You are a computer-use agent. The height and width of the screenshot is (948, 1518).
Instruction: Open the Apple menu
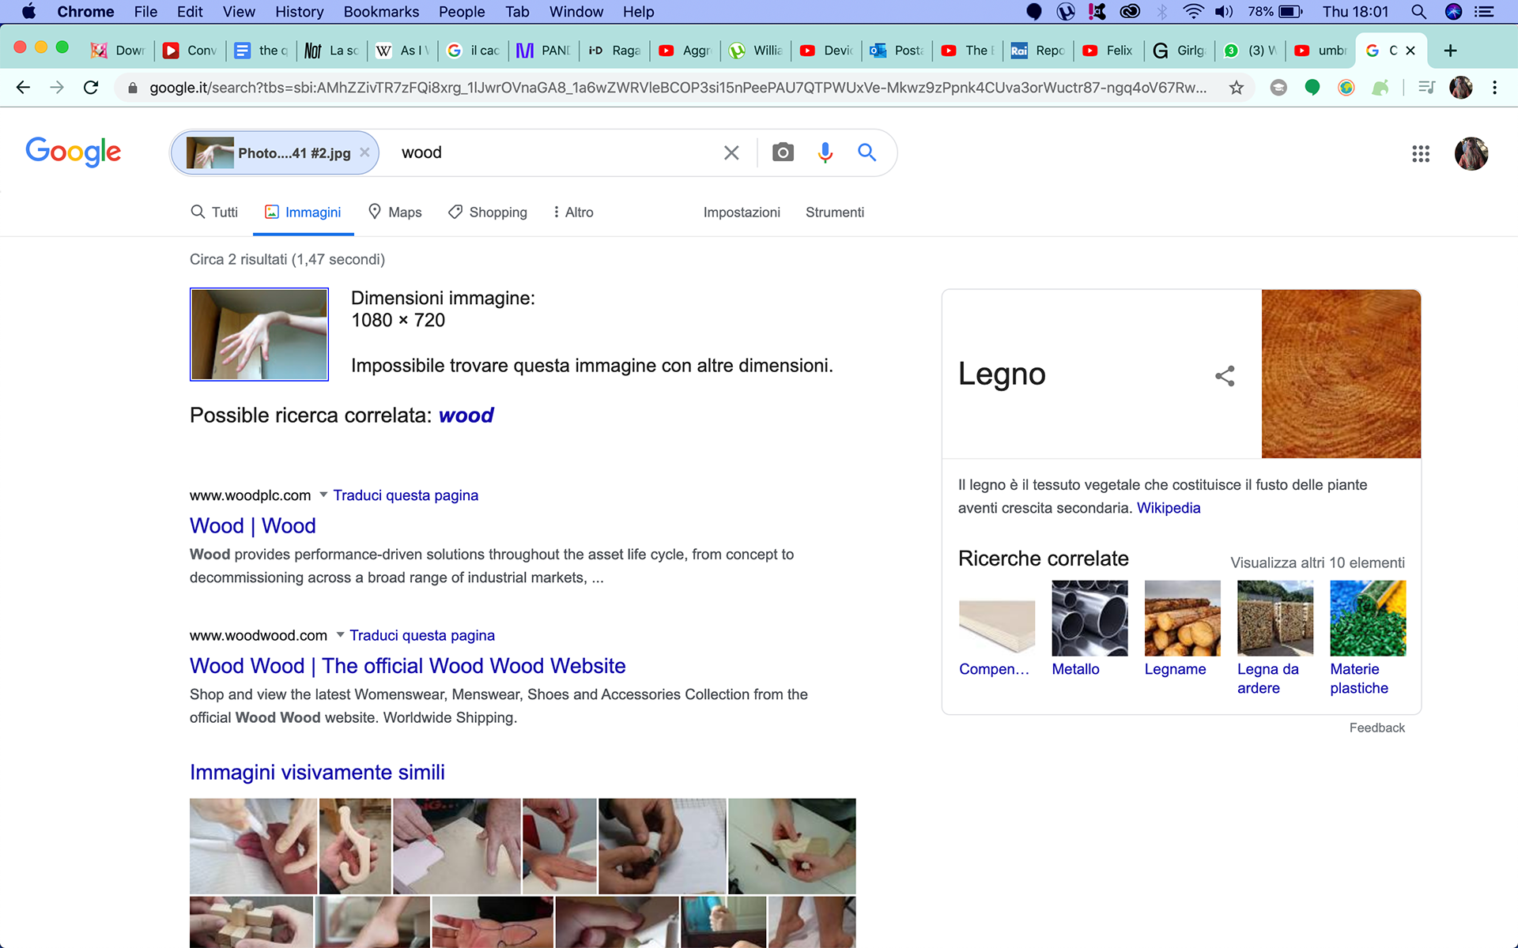[28, 12]
